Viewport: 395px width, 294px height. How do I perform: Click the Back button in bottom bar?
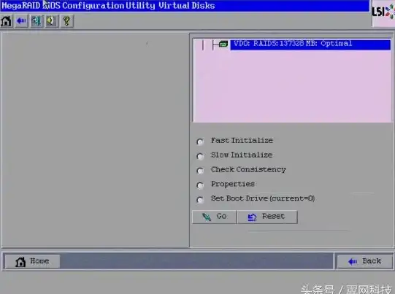point(364,261)
